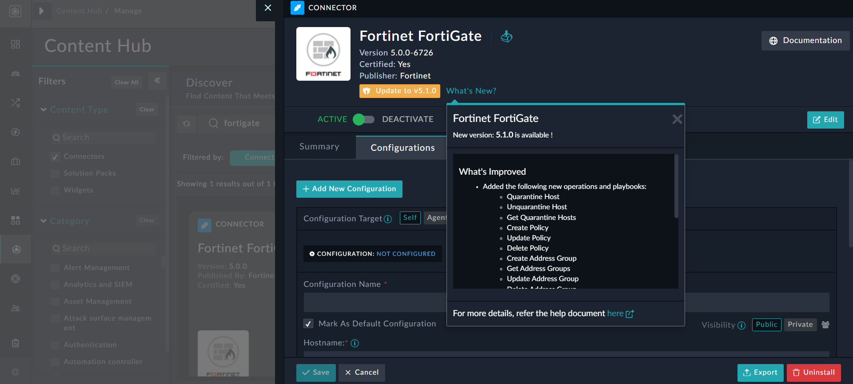Open the Configurations tab
This screenshot has height=384, width=853.
click(x=403, y=148)
